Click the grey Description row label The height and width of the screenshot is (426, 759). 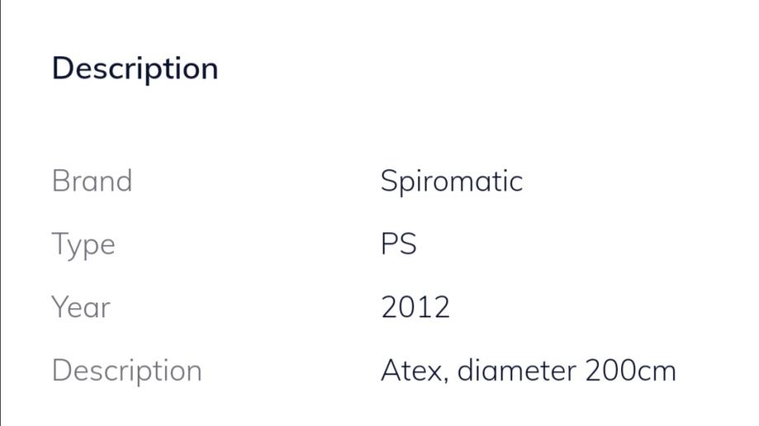(x=126, y=371)
